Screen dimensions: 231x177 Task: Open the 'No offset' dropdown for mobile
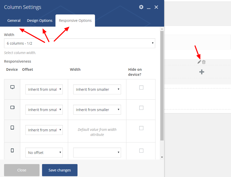44,152
